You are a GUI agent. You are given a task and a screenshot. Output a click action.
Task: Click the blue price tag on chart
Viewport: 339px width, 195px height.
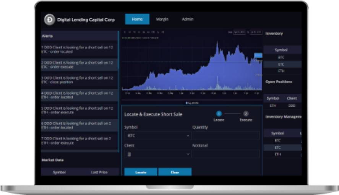(258, 56)
